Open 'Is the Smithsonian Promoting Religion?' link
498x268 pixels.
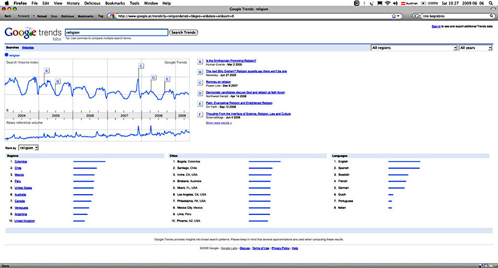tap(231, 60)
